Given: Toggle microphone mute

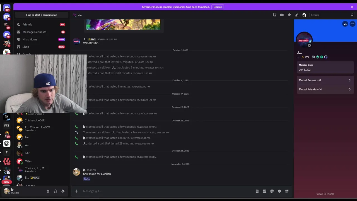Looking at the screenshot, I should 48,191.
